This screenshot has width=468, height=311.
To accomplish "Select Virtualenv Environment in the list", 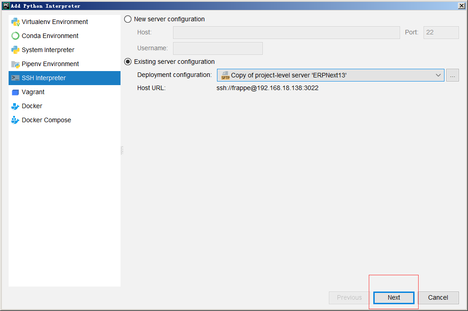I will tap(64, 22).
